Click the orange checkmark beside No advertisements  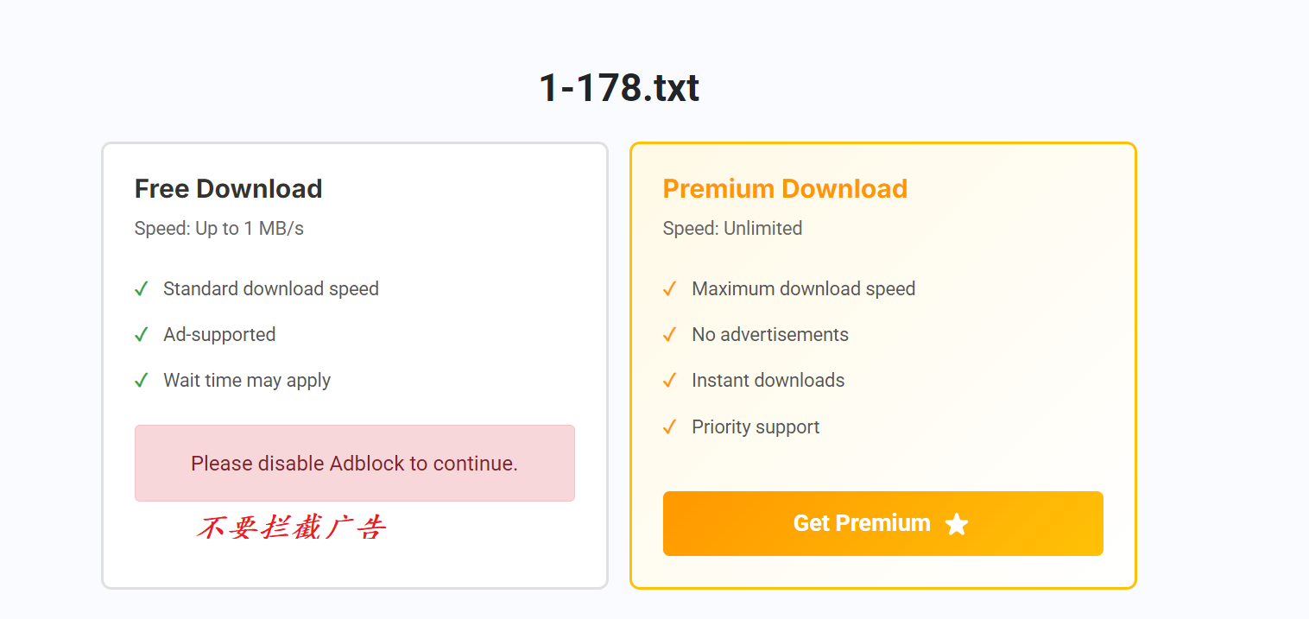pos(669,334)
